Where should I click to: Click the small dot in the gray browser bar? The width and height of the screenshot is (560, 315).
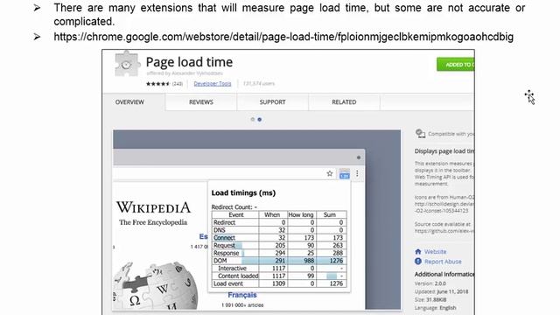pyautogui.click(x=359, y=157)
